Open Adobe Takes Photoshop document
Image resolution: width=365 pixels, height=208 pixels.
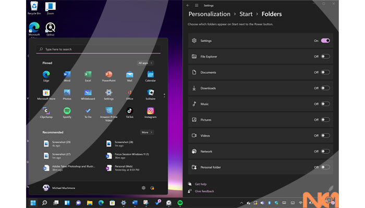click(x=69, y=168)
